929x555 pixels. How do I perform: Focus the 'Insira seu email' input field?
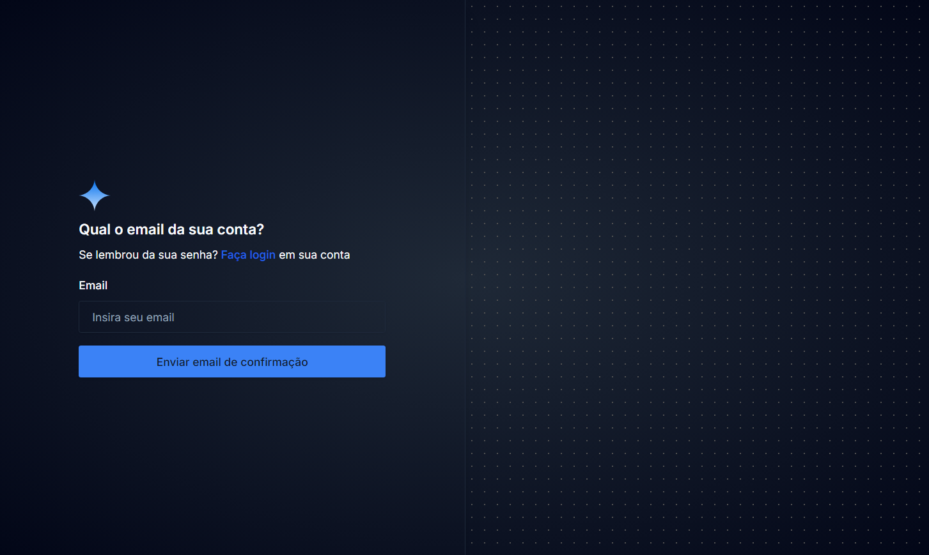(232, 317)
